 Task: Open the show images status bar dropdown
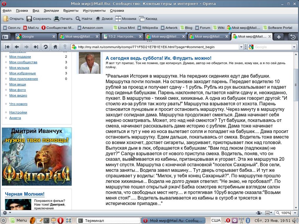(x=269, y=213)
